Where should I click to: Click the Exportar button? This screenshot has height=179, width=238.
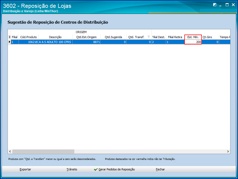click(x=25, y=169)
